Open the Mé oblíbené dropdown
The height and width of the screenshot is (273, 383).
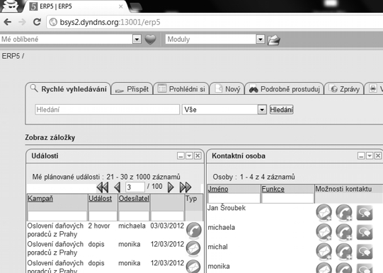[137, 40]
